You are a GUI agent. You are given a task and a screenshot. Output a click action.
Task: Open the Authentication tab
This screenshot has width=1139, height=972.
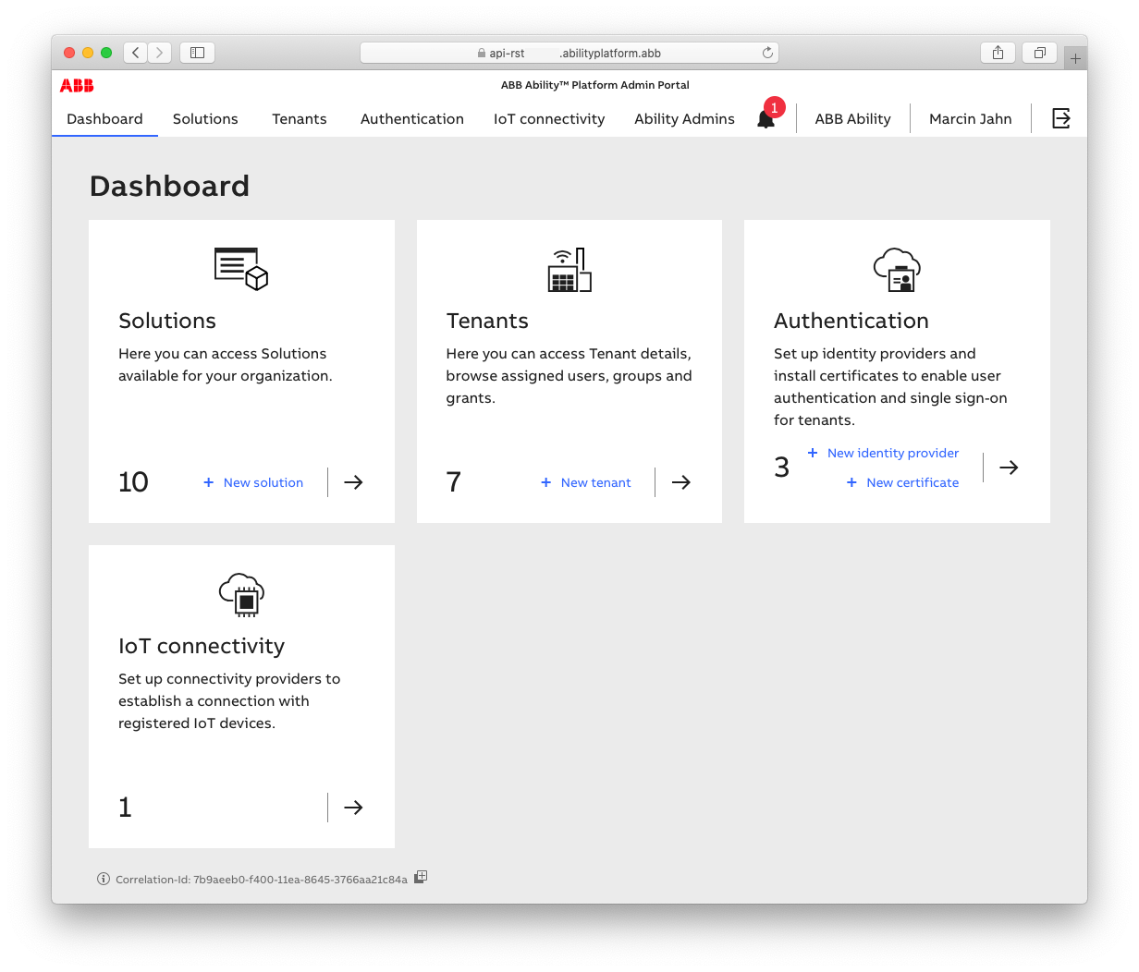pyautogui.click(x=412, y=119)
